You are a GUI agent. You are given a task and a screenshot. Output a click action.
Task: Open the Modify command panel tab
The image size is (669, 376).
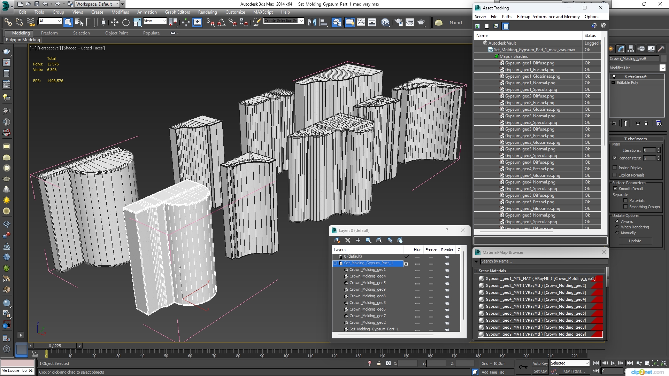coord(621,49)
